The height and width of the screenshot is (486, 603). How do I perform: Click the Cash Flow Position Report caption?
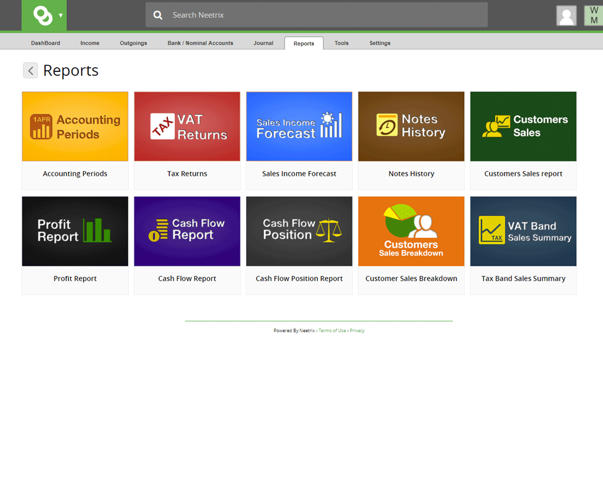click(x=299, y=279)
